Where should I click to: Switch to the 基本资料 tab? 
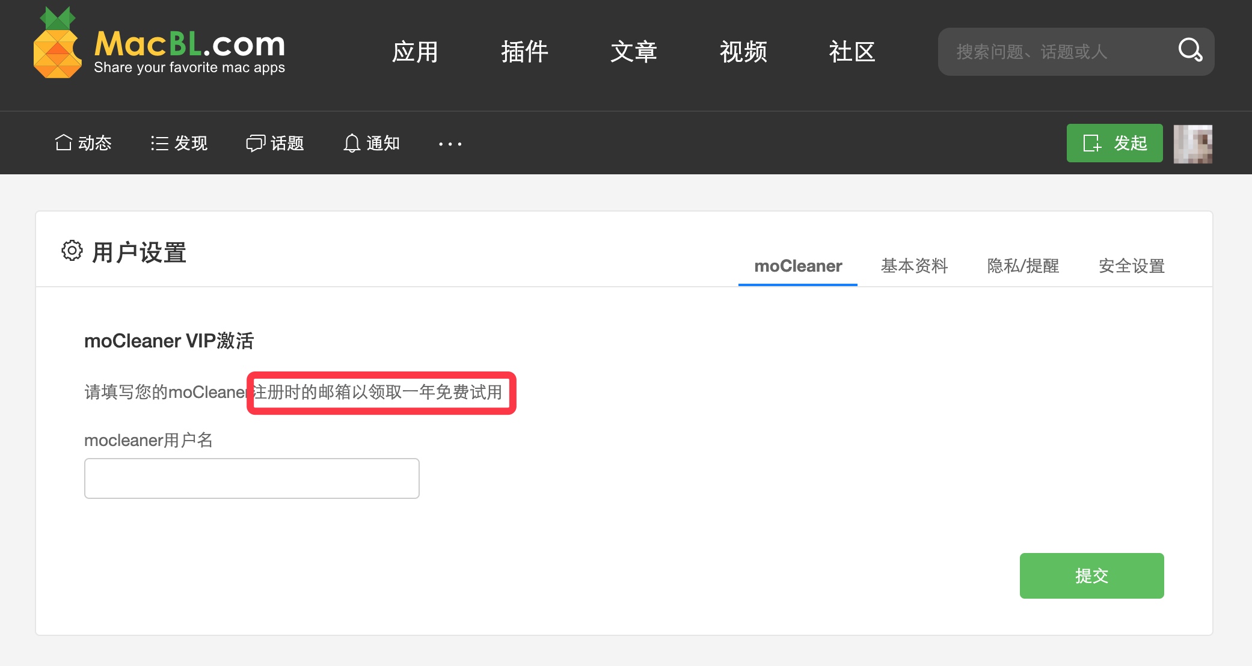pos(914,266)
